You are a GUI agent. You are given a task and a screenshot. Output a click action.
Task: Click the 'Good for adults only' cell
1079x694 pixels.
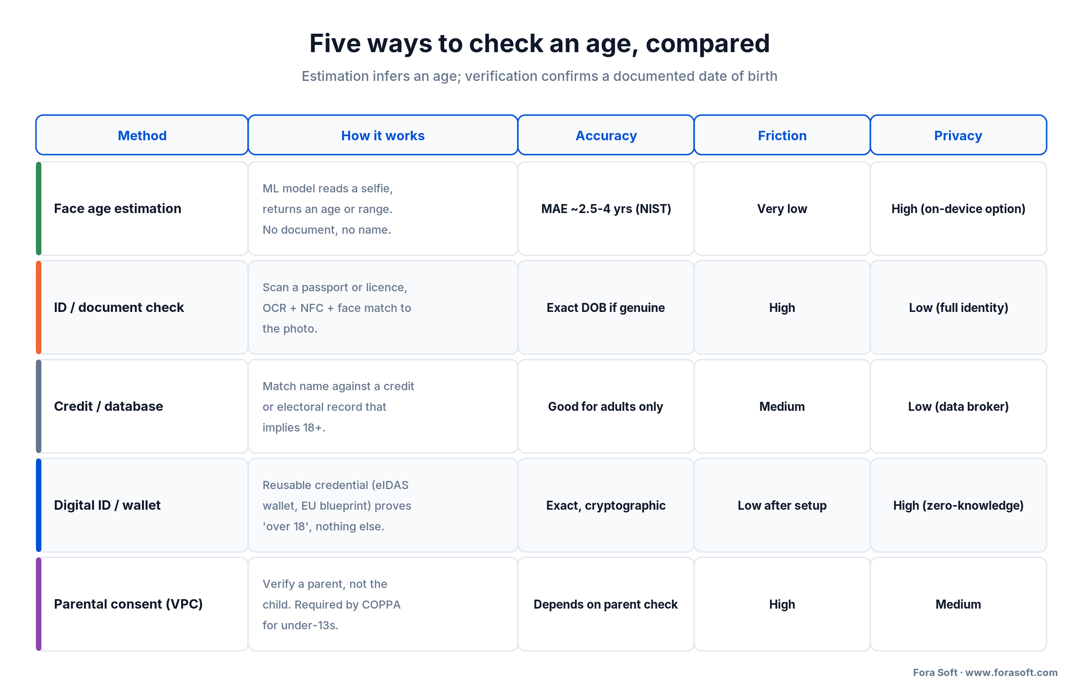[x=606, y=406]
